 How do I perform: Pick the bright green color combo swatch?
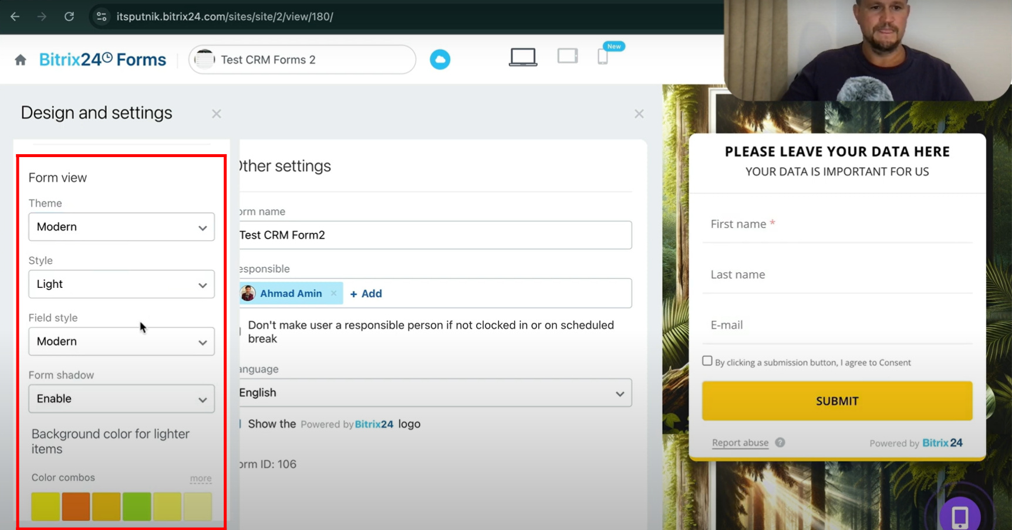pos(137,507)
